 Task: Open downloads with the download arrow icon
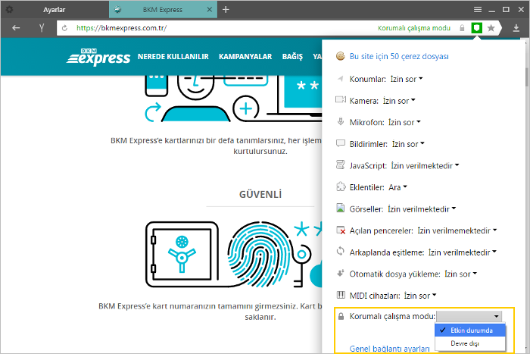click(x=516, y=28)
